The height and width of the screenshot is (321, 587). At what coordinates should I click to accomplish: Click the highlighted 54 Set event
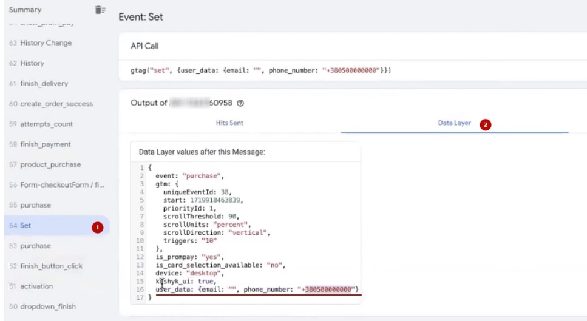(x=25, y=226)
